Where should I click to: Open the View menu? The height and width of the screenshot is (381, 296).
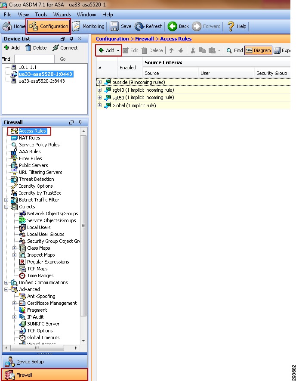[23, 15]
